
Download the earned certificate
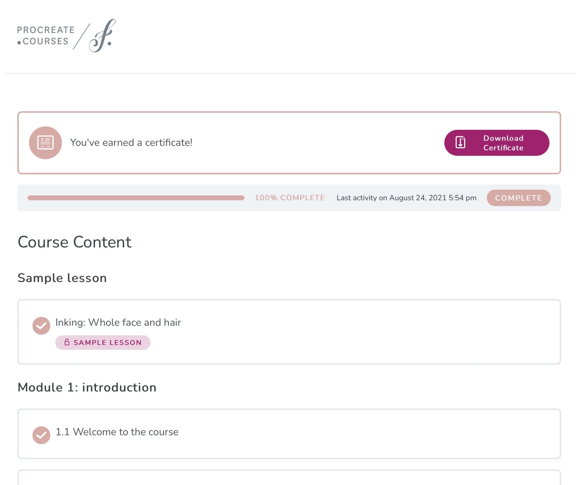[x=497, y=143]
